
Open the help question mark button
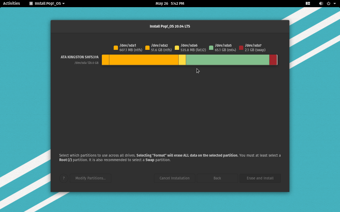pos(64,178)
